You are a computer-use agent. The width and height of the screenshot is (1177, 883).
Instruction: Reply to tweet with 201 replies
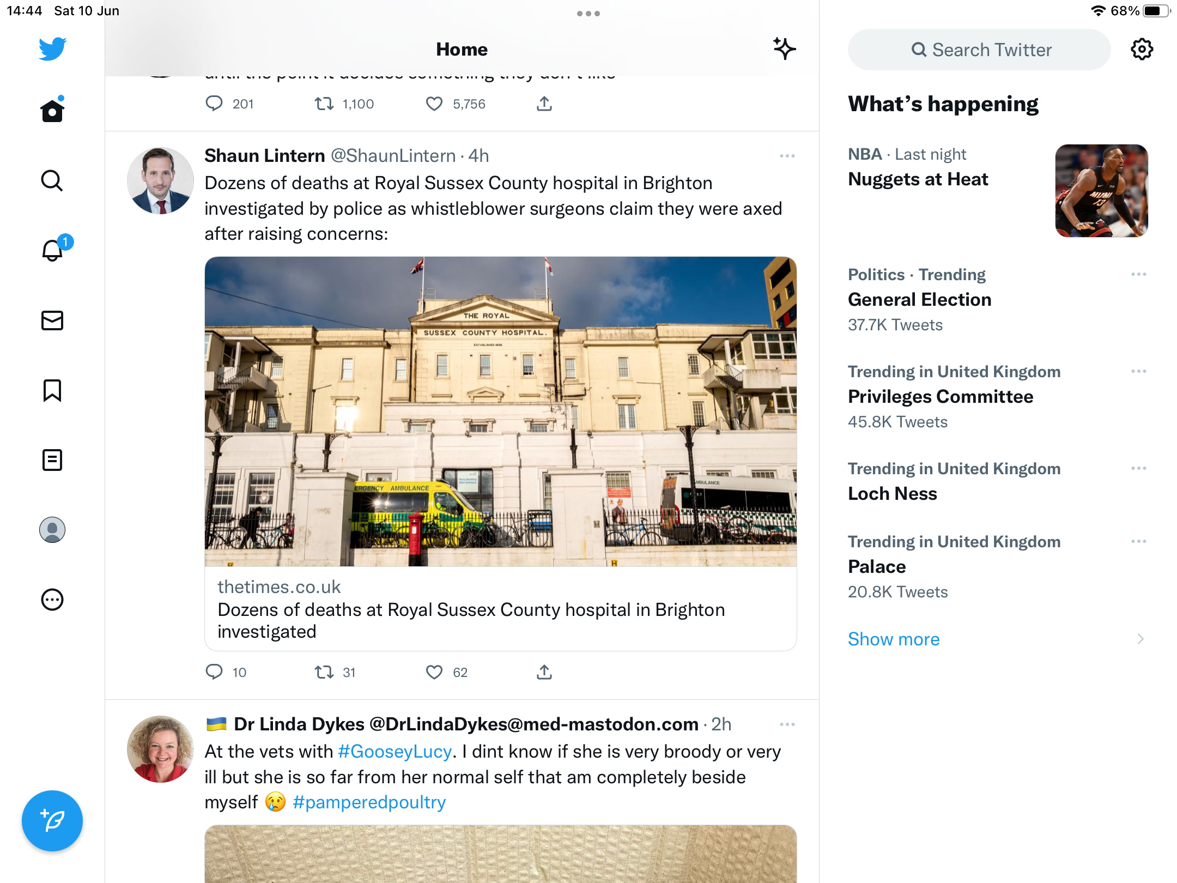214,104
